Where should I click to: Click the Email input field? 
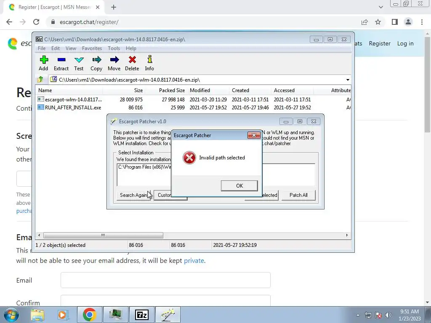[x=165, y=280]
